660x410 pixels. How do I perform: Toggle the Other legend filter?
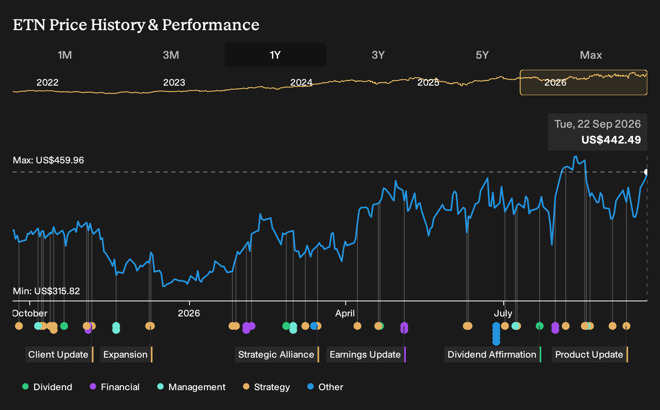[325, 387]
